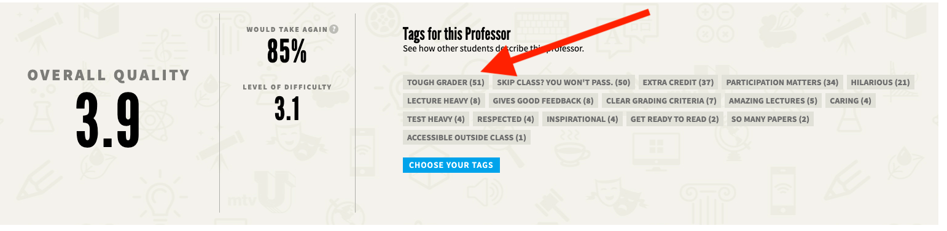The image size is (947, 231).
Task: Click the Test Heavy (4) tag
Action: coord(436,119)
